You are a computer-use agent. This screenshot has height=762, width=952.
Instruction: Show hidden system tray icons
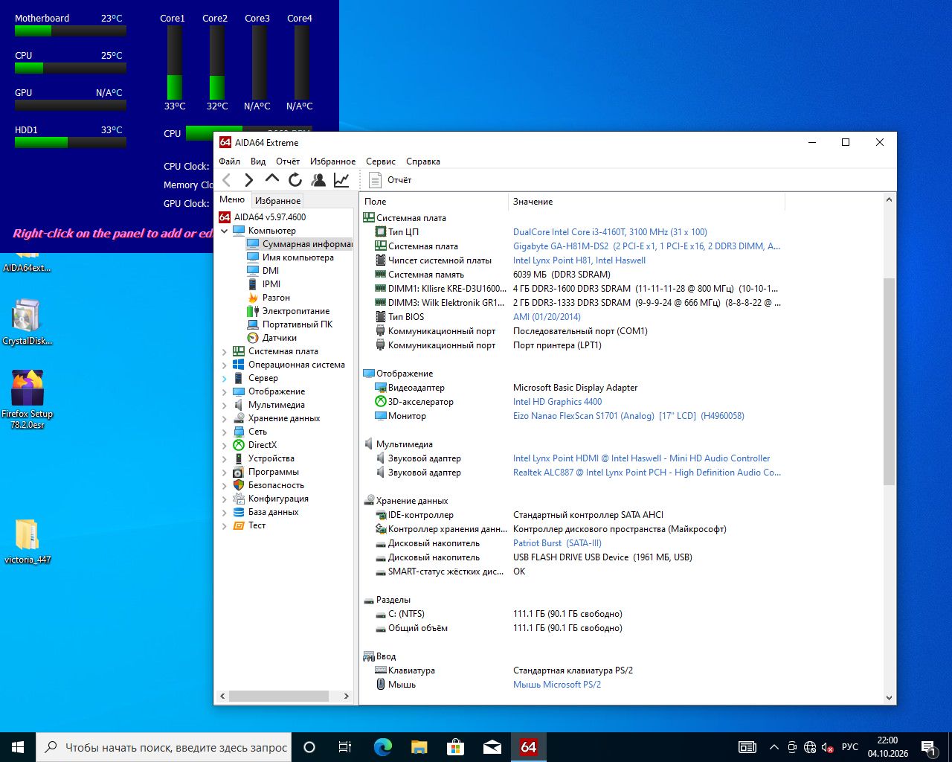click(774, 747)
